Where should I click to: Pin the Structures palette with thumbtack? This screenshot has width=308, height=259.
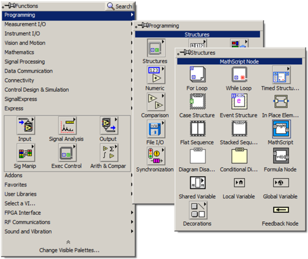(x=184, y=52)
